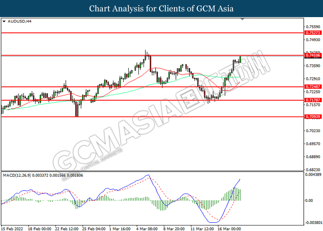
Task: Click the 0.73590 price axis value
Action: coord(313,66)
